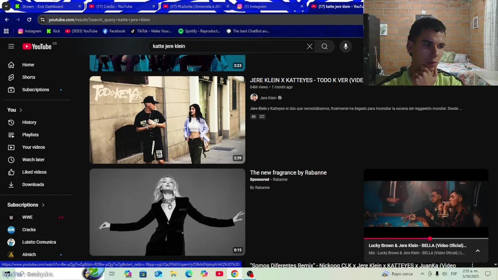View site information icon in address bar

click(42, 19)
